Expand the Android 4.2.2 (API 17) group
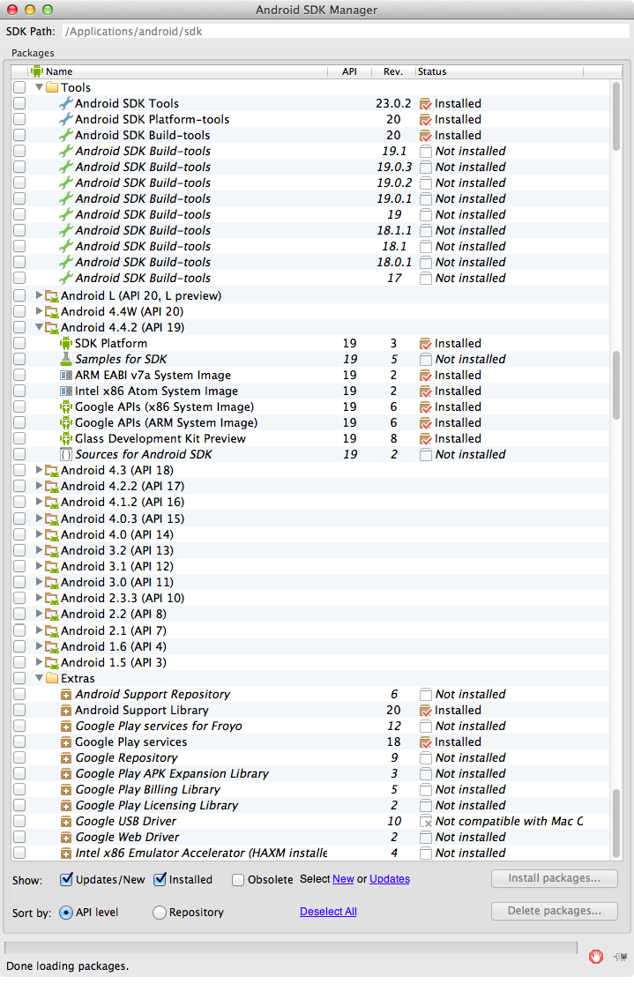This screenshot has height=984, width=634. click(40, 486)
